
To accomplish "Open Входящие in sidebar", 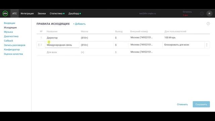I will 10,23.
